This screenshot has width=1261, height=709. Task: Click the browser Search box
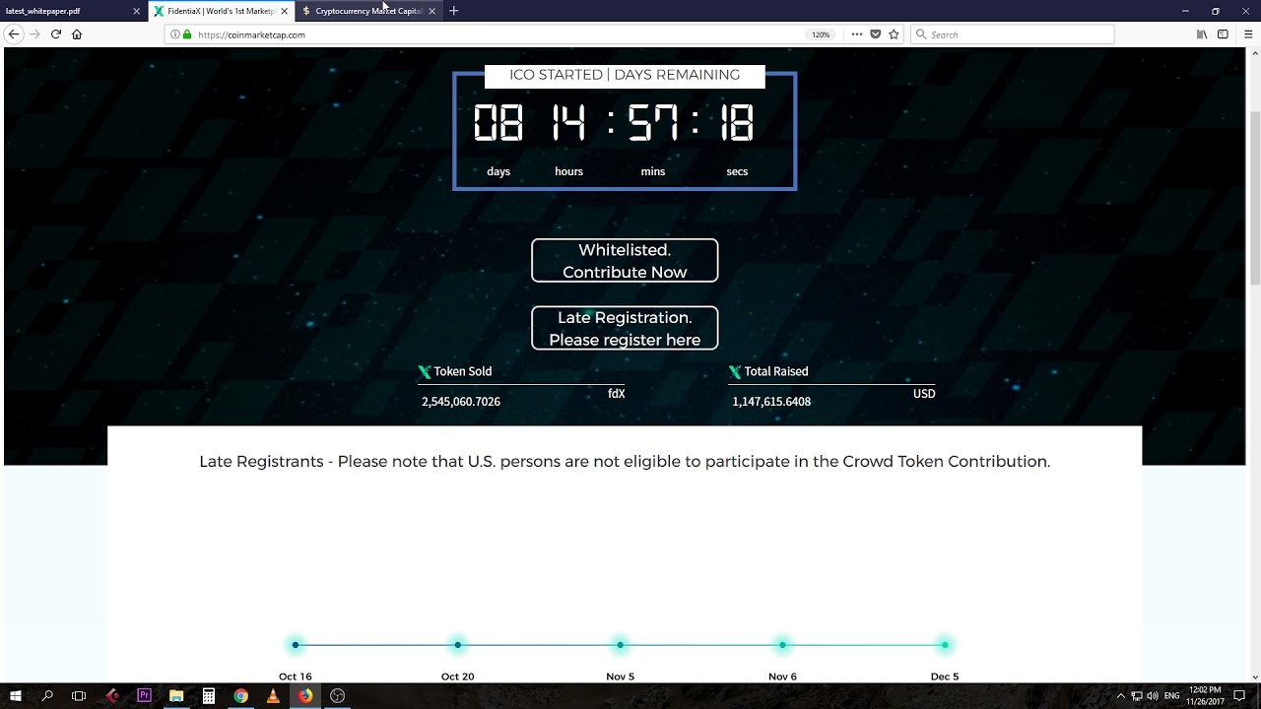coord(1012,34)
